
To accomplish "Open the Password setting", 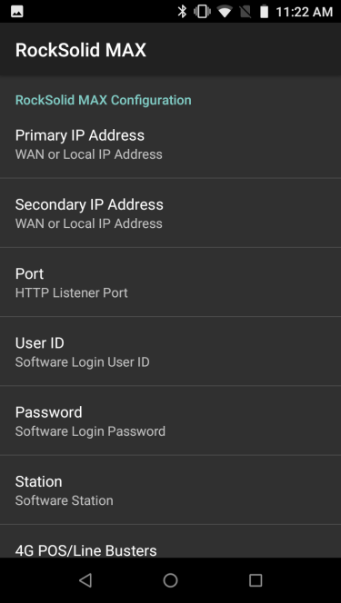I will 171,420.
